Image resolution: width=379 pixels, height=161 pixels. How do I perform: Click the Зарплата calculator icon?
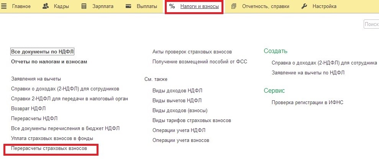click(x=84, y=6)
